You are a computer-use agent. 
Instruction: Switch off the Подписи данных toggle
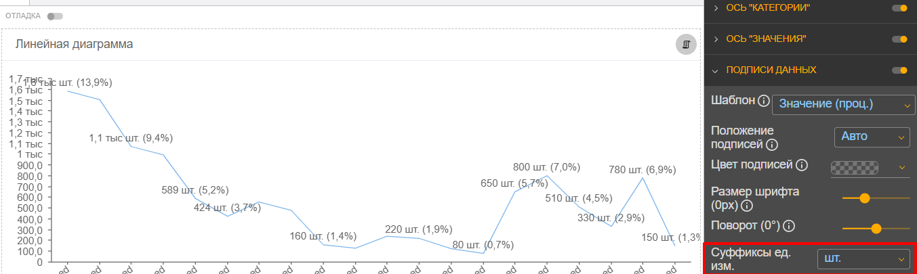pyautogui.click(x=899, y=70)
